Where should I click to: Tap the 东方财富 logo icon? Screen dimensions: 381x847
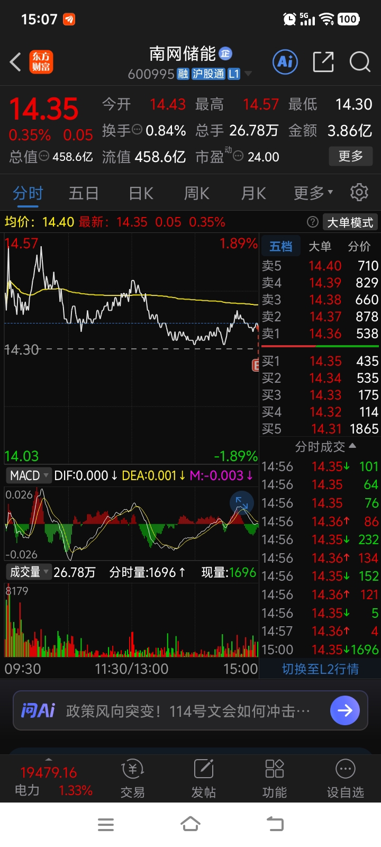click(x=41, y=62)
